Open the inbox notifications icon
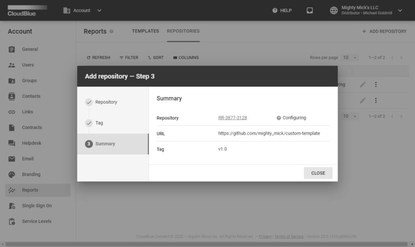The width and height of the screenshot is (415, 247). click(310, 10)
